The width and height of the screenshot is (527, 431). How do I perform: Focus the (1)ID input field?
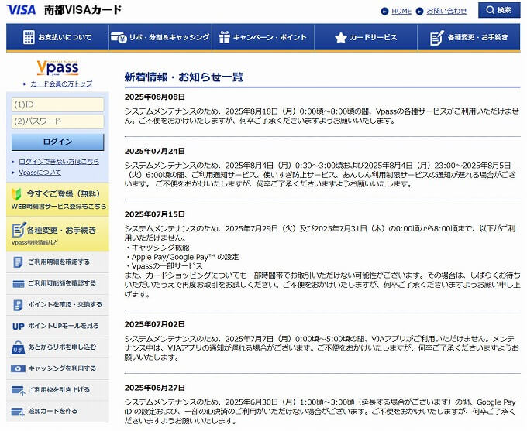[x=57, y=104]
